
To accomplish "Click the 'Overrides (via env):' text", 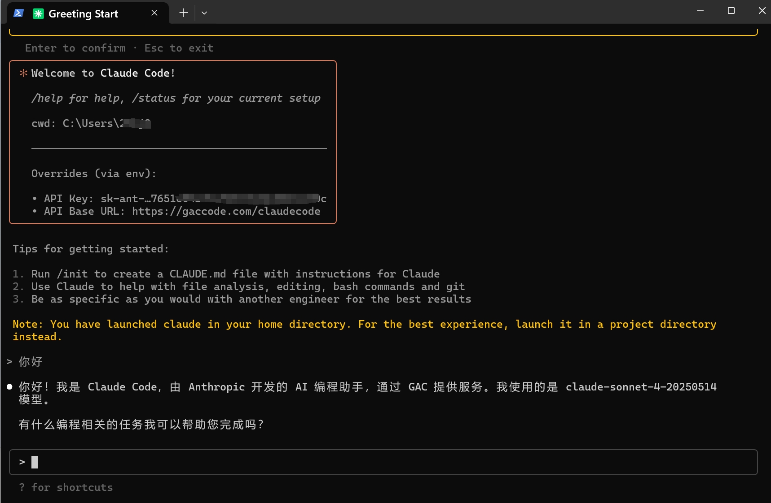I will click(94, 173).
